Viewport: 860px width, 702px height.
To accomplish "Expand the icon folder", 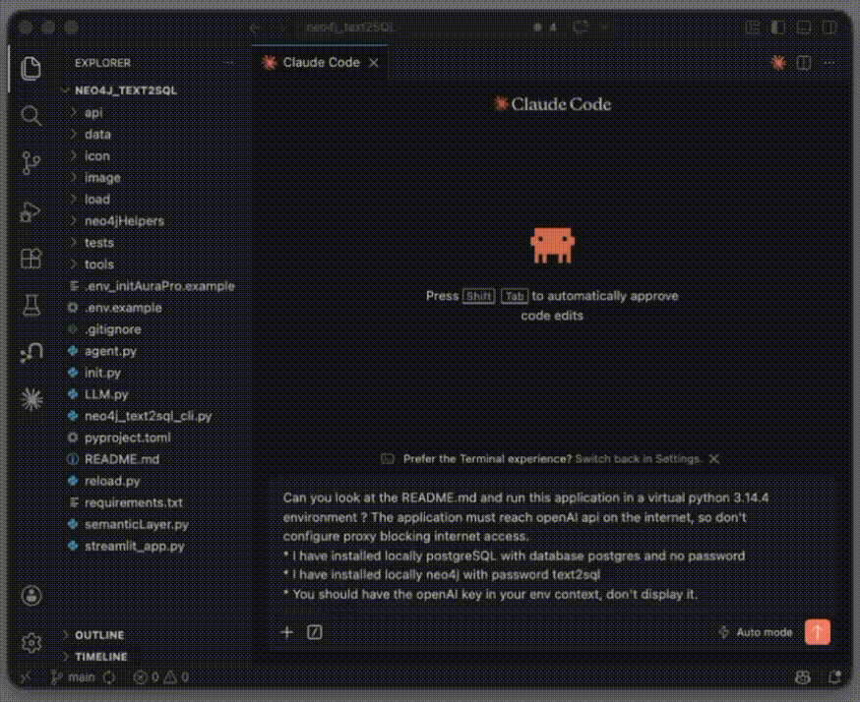I will coord(97,155).
